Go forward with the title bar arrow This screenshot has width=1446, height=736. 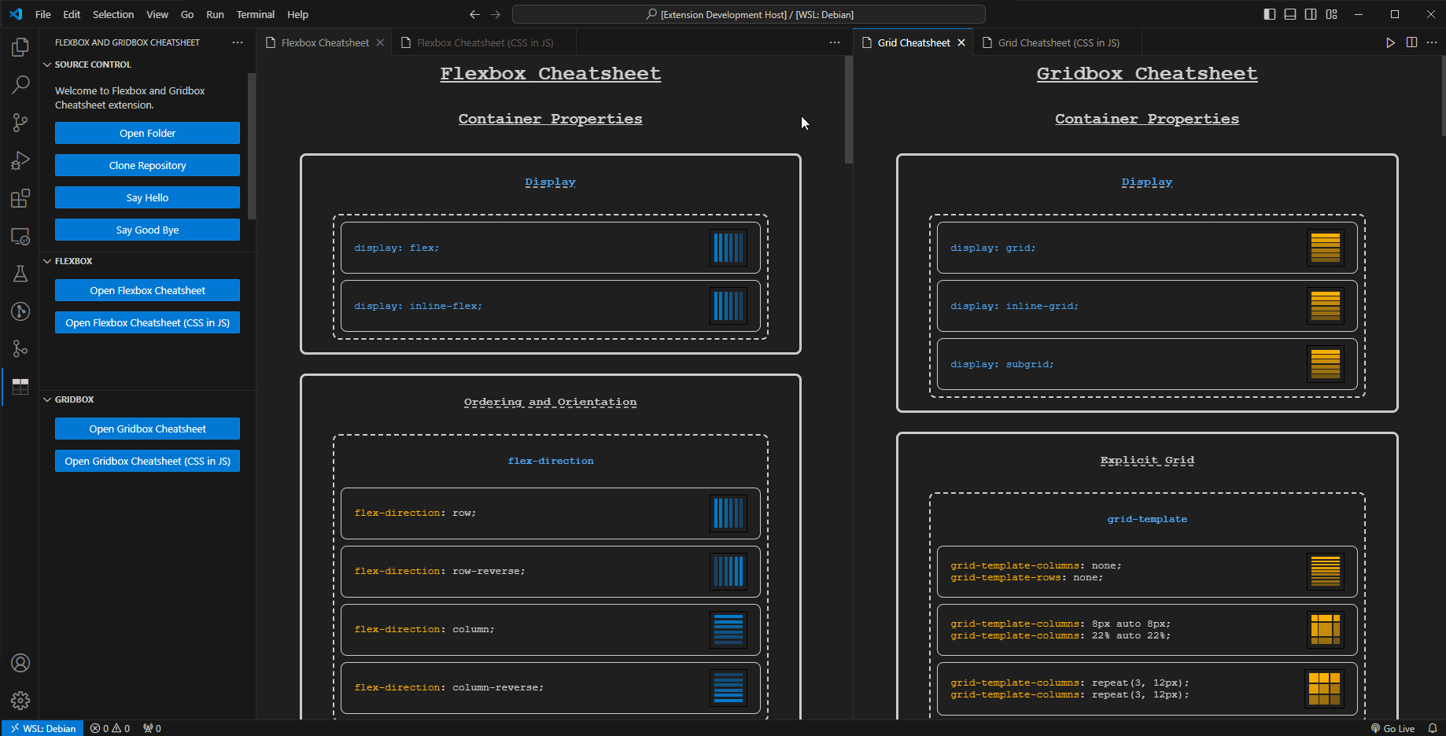[496, 14]
